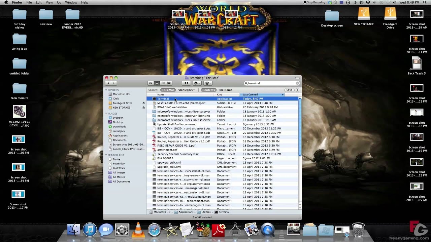Clear the terminal search field
Viewport: 431px width, 242px height.
point(297,83)
